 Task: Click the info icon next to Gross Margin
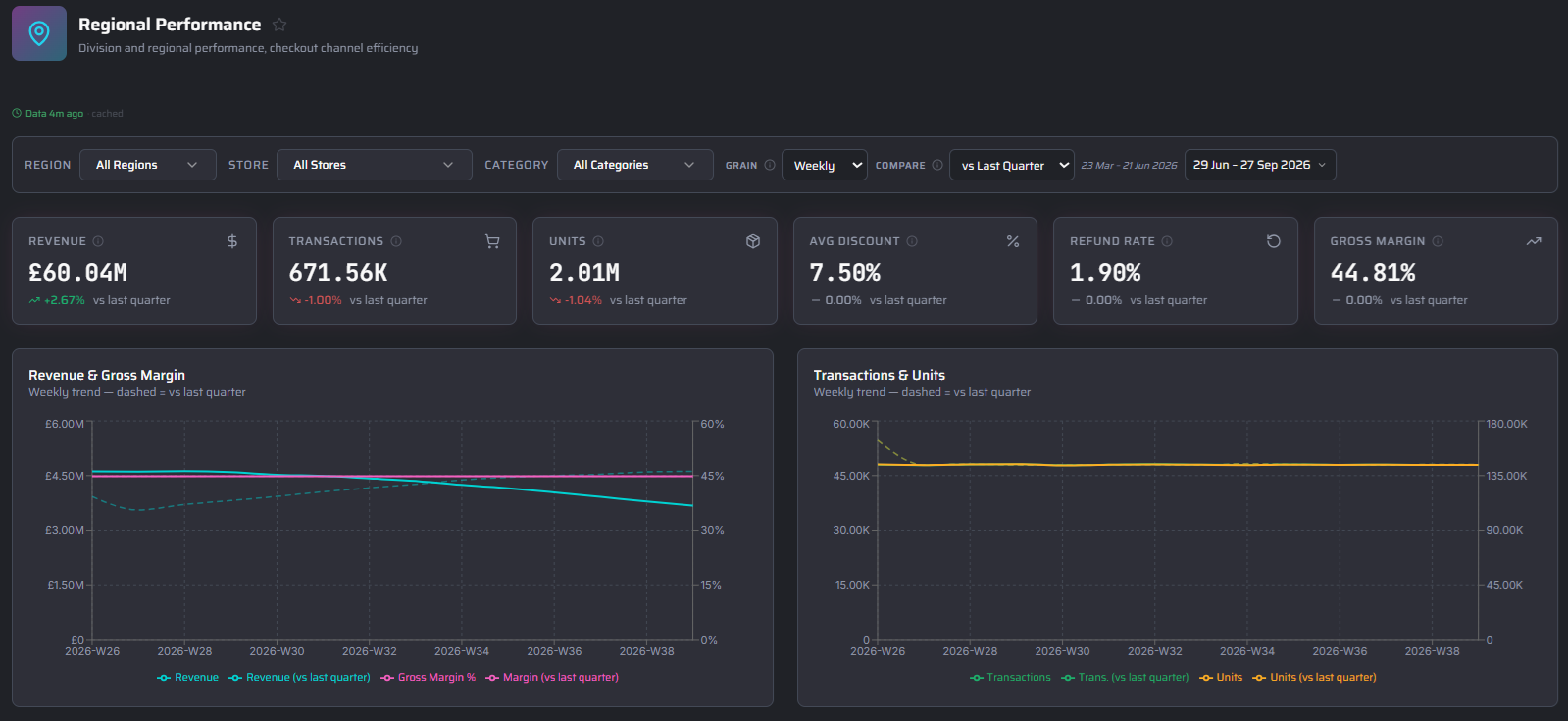pos(1438,241)
